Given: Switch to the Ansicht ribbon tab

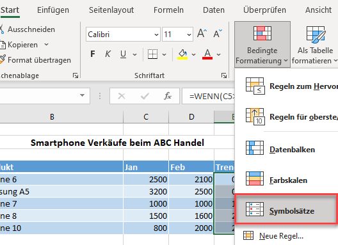Looking at the screenshot, I should 318,10.
